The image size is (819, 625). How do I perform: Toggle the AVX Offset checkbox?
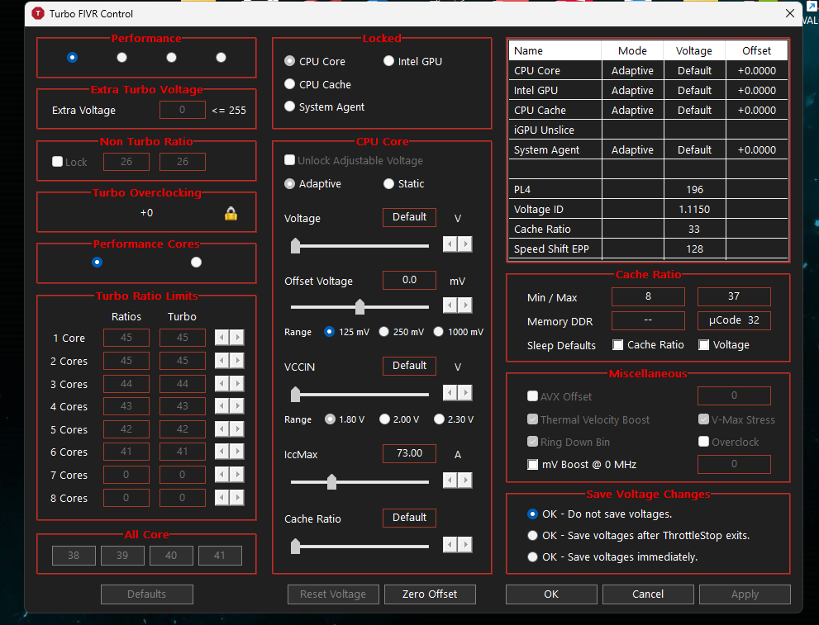pos(532,396)
